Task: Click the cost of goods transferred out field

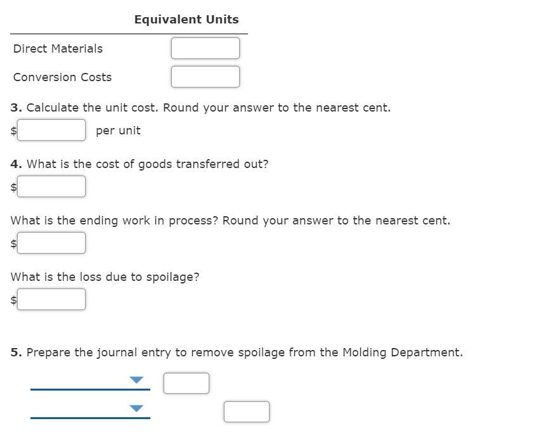Action: pyautogui.click(x=51, y=186)
